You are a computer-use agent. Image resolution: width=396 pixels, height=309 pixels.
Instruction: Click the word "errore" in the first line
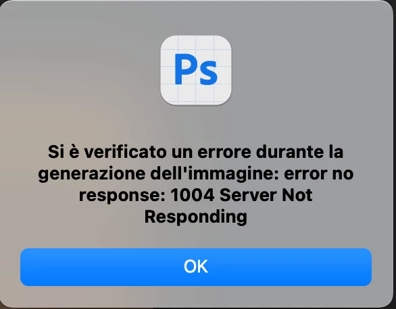[224, 152]
